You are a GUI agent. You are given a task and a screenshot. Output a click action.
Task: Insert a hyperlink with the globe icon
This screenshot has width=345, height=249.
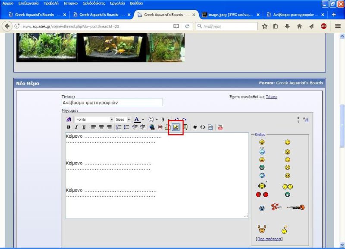tap(152, 127)
